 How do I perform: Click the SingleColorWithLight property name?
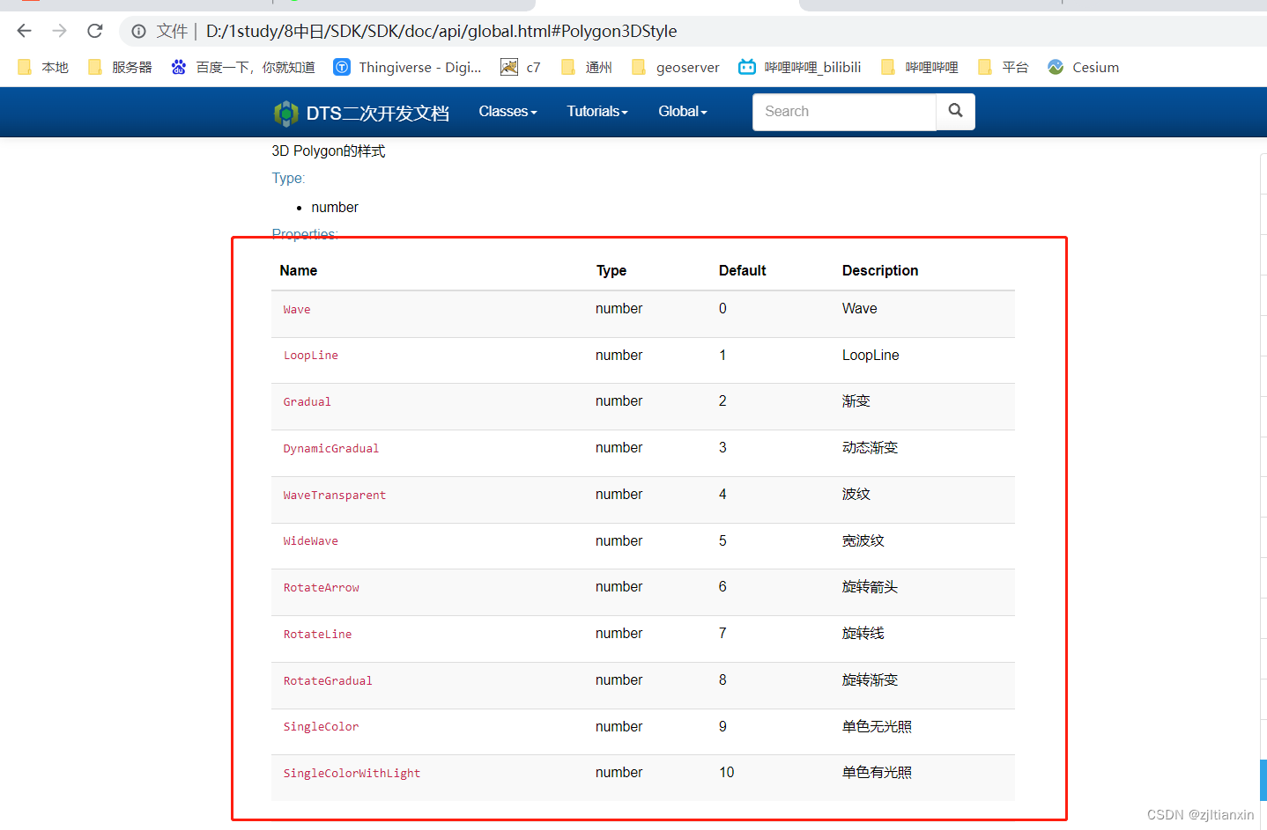(352, 774)
